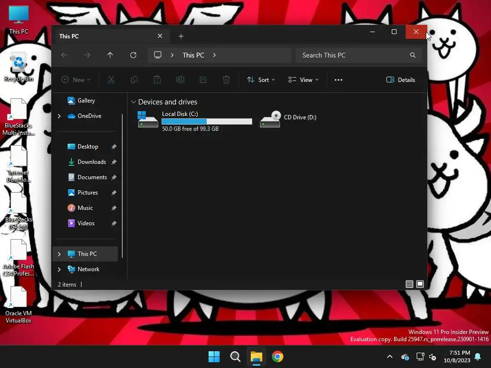Select Internet Download desktop shortcut
This screenshot has width=491, height=368.
pos(19,164)
